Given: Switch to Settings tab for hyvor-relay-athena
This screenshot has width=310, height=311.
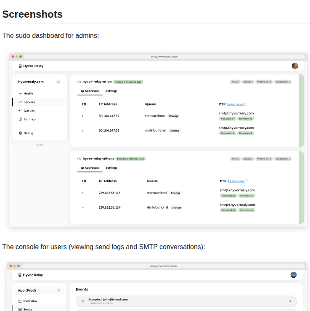Looking at the screenshot, I should pos(111,168).
